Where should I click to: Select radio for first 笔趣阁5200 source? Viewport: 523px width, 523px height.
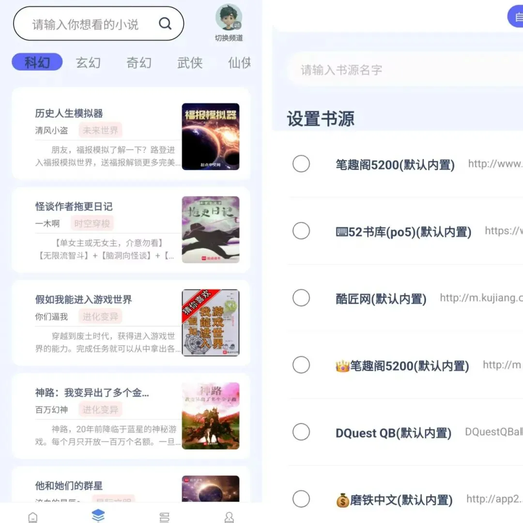301,164
